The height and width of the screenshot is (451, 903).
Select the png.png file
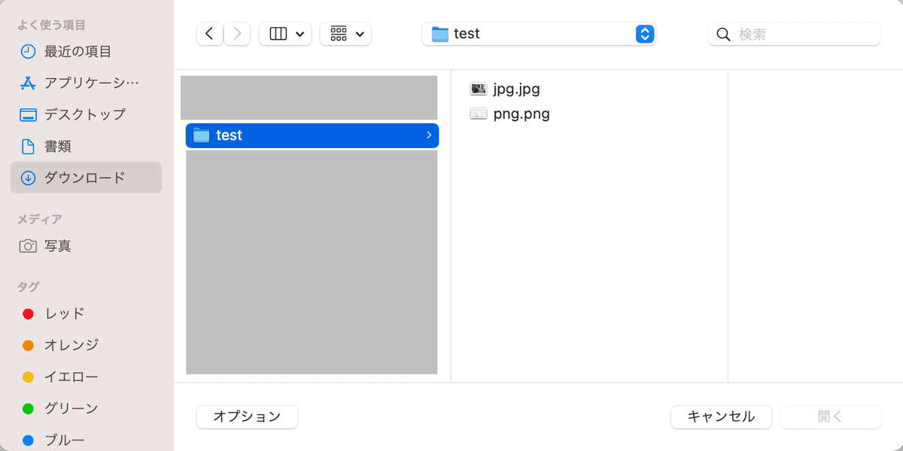click(x=521, y=114)
